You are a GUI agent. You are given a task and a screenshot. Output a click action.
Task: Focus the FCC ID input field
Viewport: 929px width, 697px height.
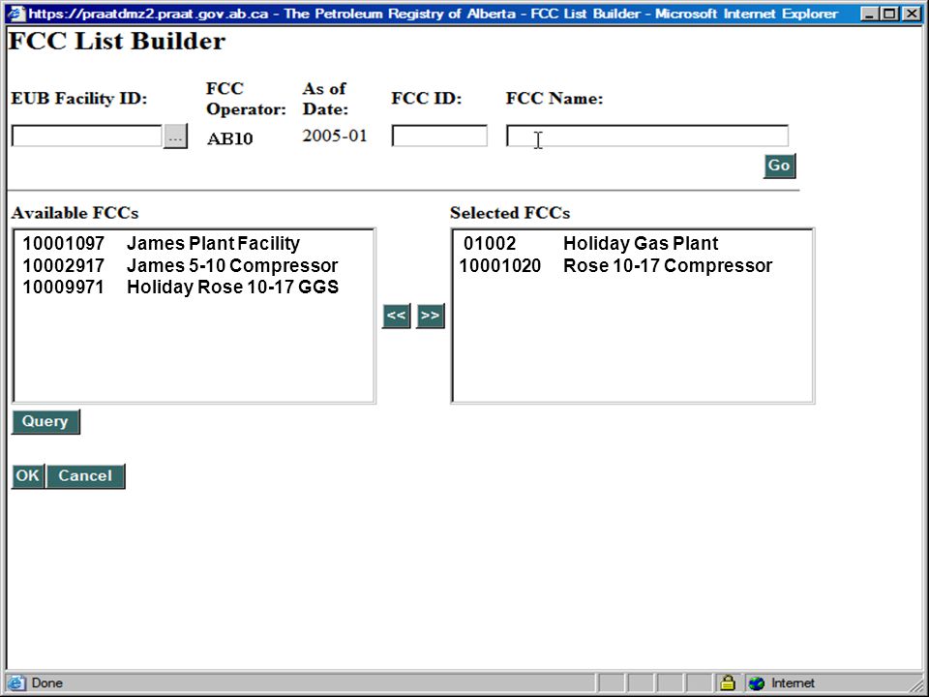(x=439, y=136)
